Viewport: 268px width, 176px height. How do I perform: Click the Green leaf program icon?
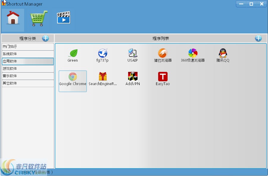tap(72, 54)
